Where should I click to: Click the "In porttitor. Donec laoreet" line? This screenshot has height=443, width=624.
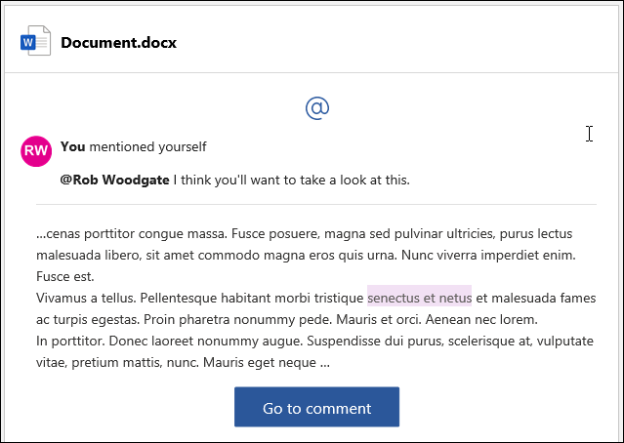127,341
